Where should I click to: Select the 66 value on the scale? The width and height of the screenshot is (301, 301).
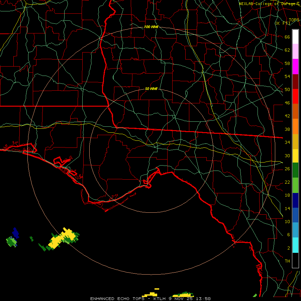287,37
